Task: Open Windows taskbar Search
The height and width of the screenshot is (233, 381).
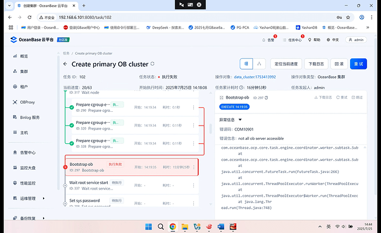Action: click(x=161, y=227)
